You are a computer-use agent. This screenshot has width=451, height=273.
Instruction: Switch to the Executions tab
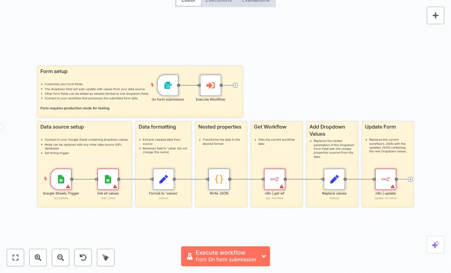pos(218,1)
